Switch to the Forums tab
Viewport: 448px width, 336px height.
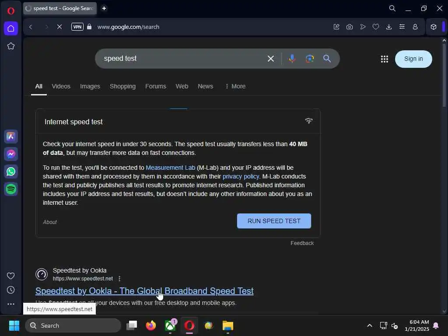[155, 86]
